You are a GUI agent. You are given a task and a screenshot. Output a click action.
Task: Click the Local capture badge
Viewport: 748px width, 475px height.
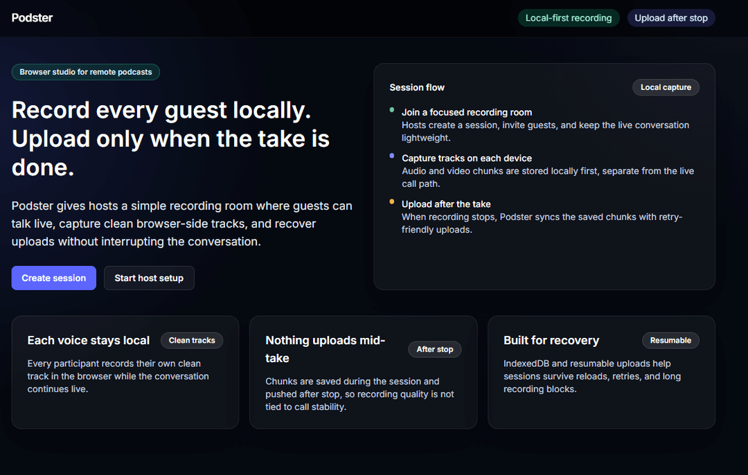click(666, 87)
